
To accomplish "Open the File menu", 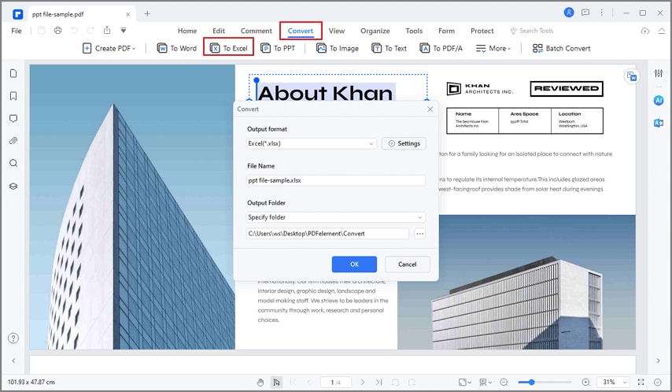I will 17,31.
